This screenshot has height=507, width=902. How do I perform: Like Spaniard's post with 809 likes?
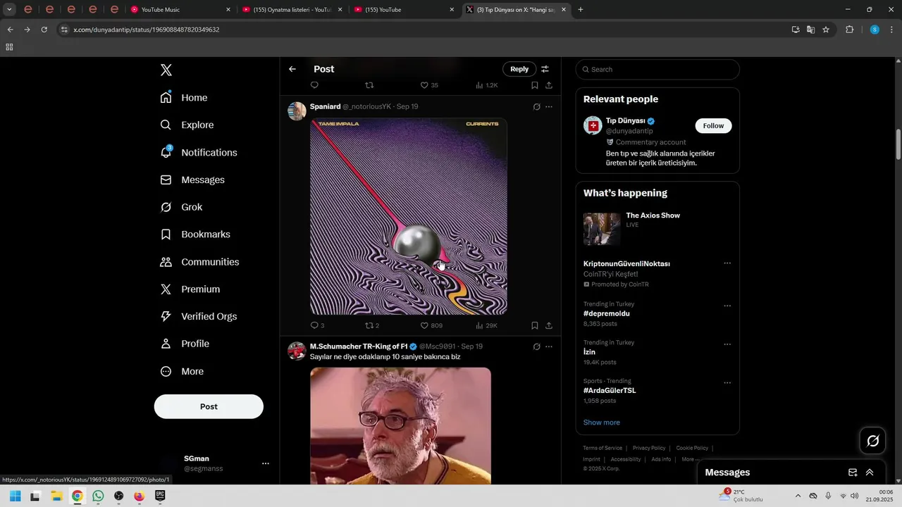[431, 325]
